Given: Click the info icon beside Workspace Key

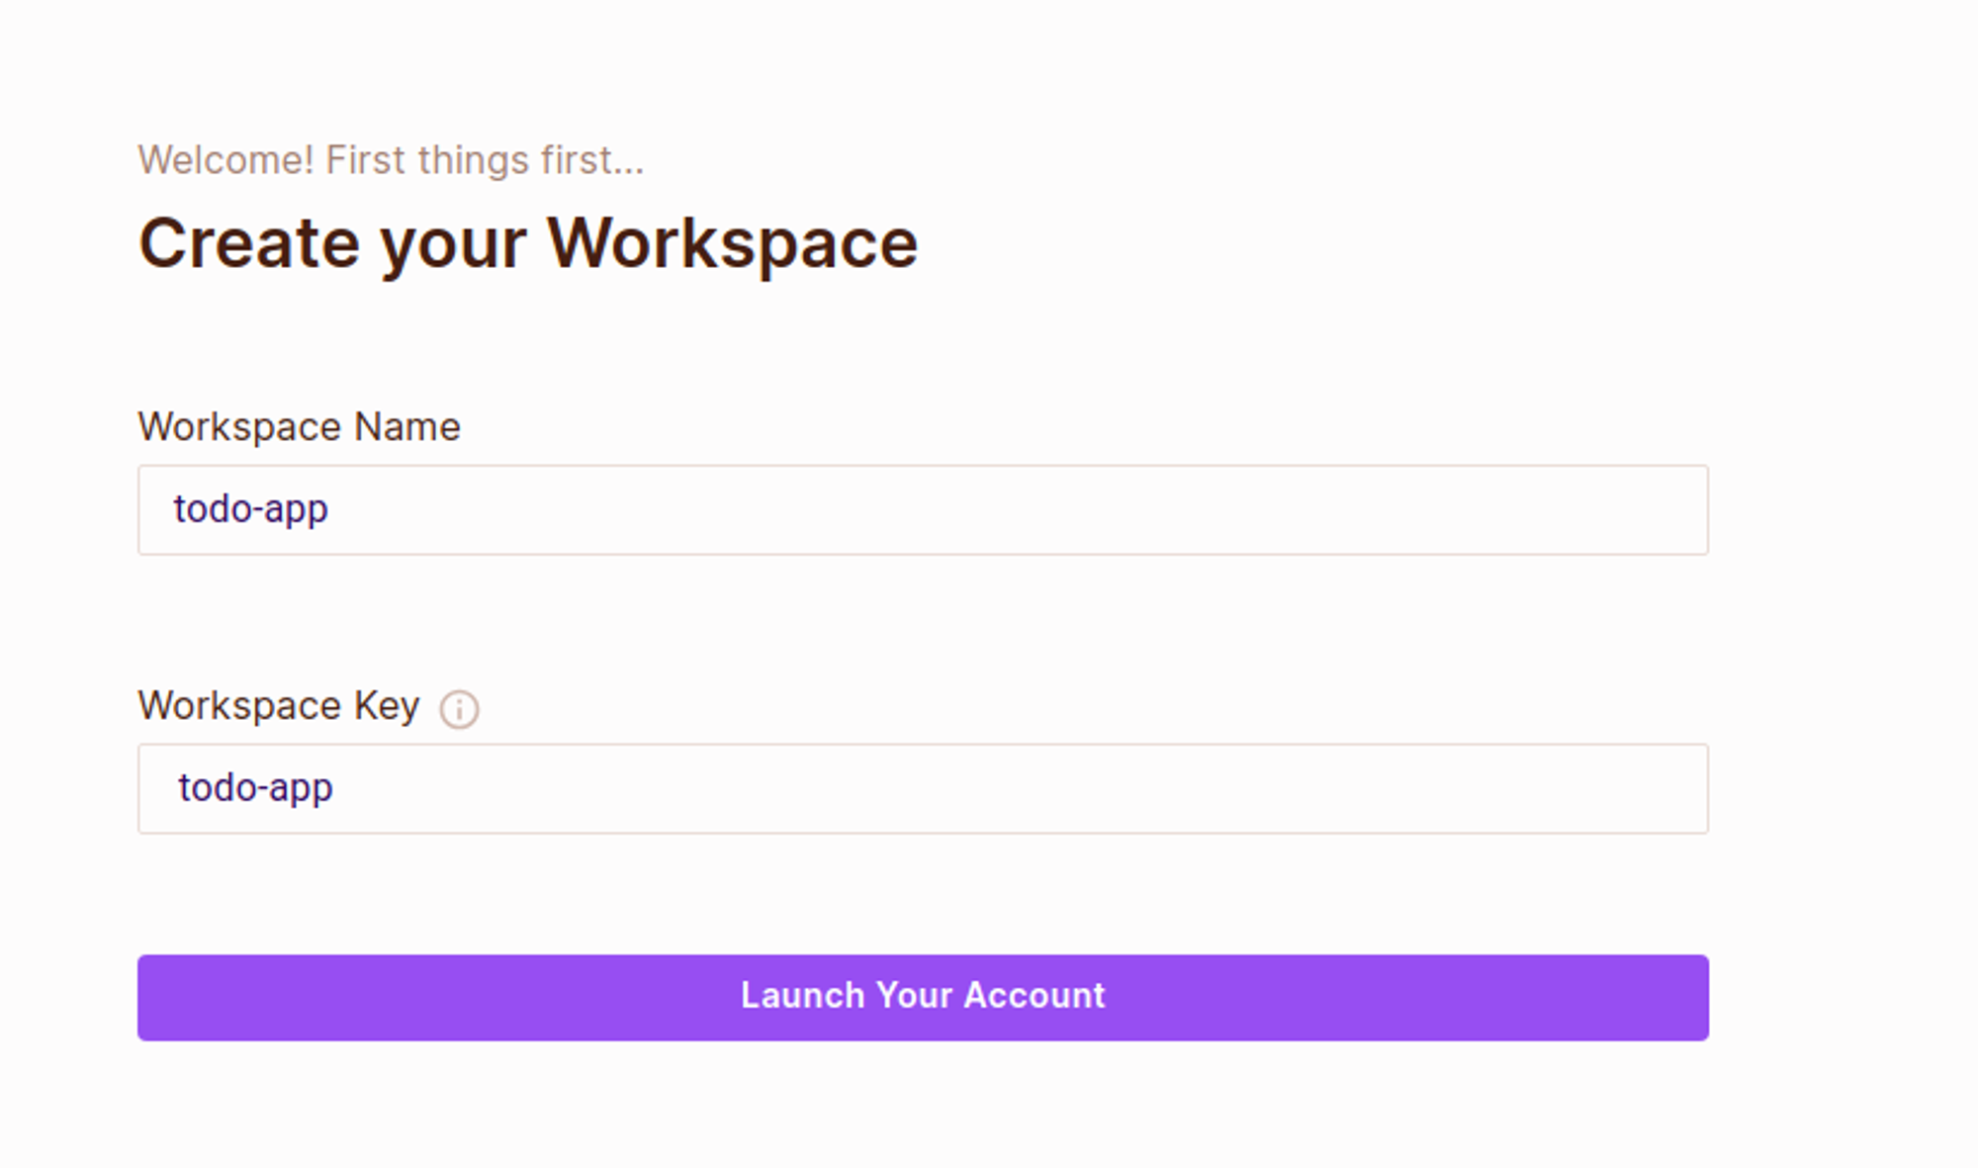Looking at the screenshot, I should 459,709.
